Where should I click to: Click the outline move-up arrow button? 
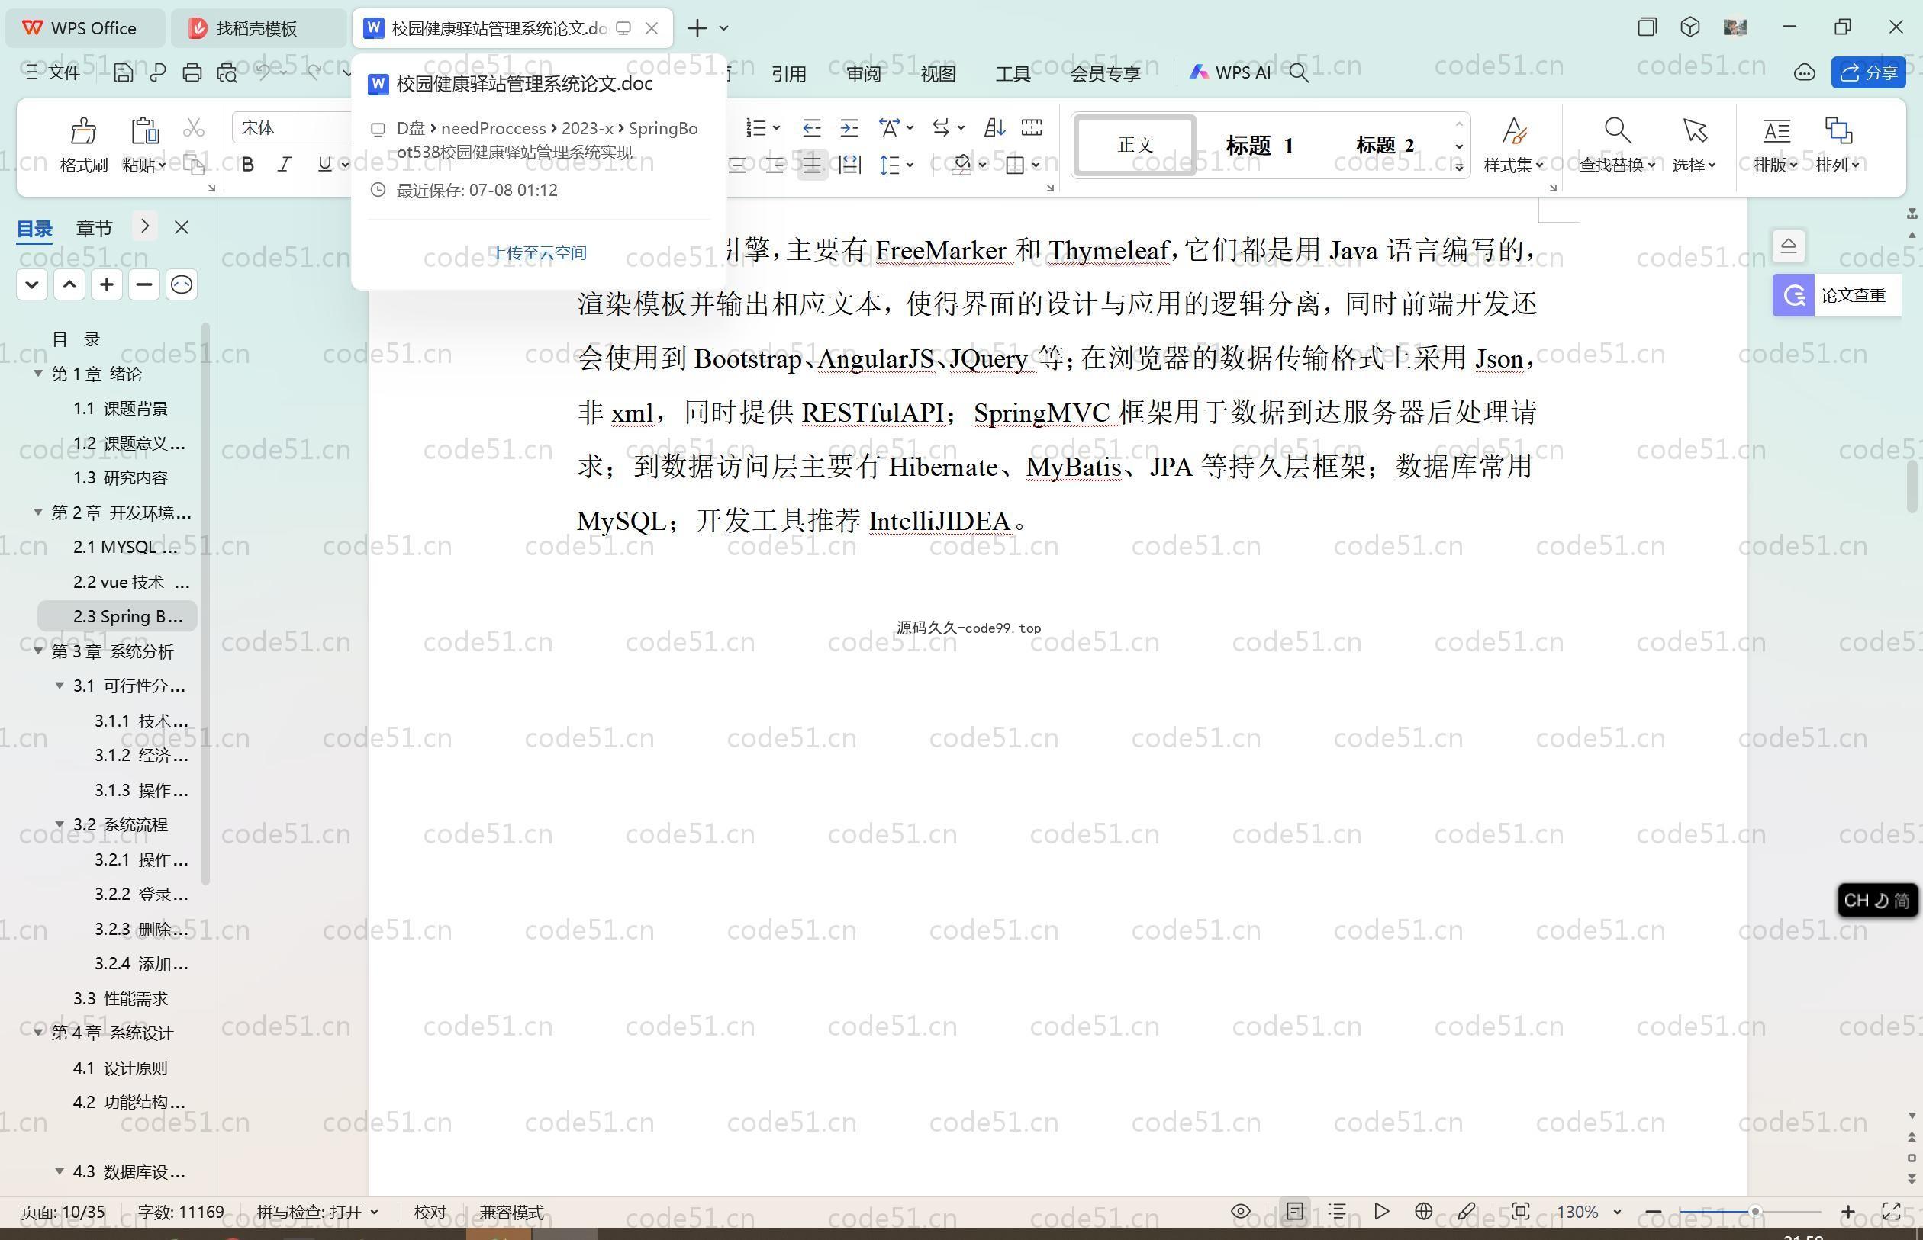(x=69, y=284)
